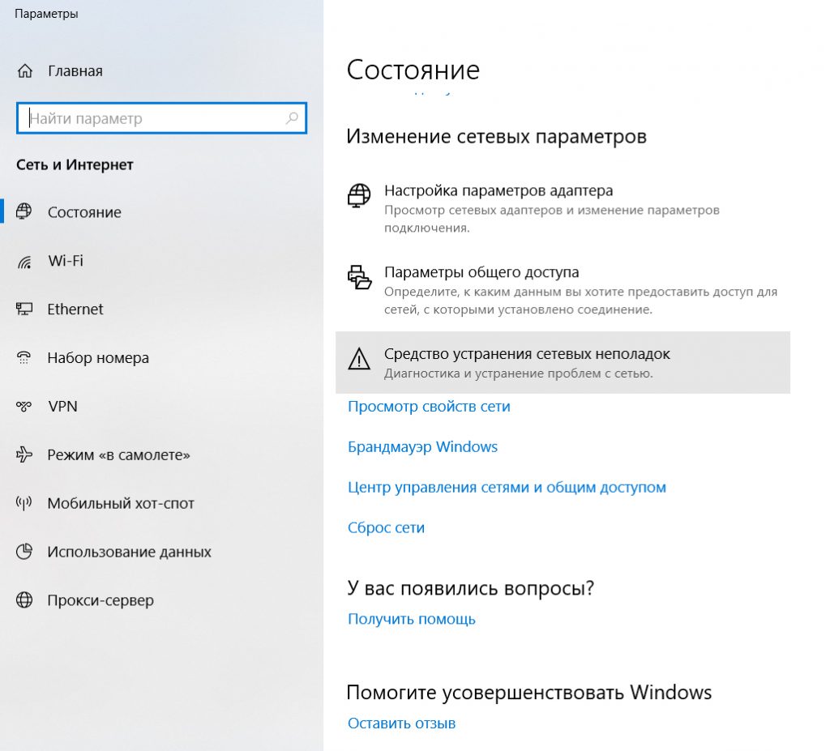
Task: Open Просмотр свойств сети link
Action: click(429, 407)
